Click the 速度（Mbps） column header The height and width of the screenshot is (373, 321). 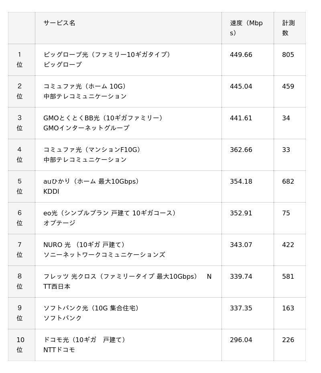pos(248,28)
